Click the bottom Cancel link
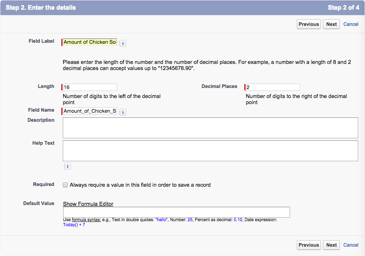 351,245
